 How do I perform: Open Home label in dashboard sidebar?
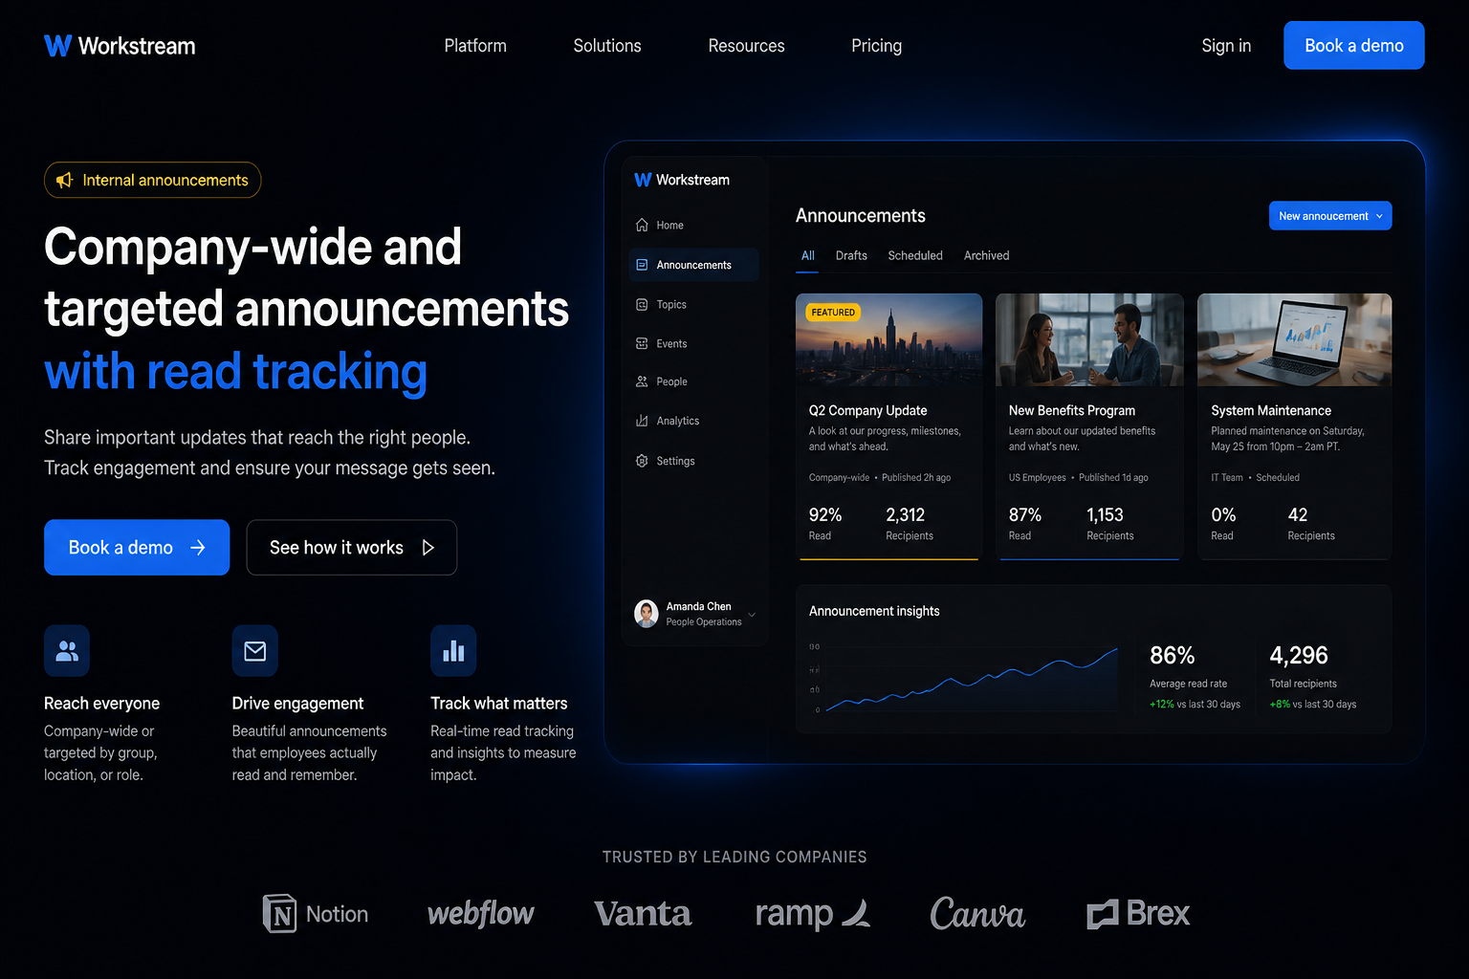(x=669, y=226)
